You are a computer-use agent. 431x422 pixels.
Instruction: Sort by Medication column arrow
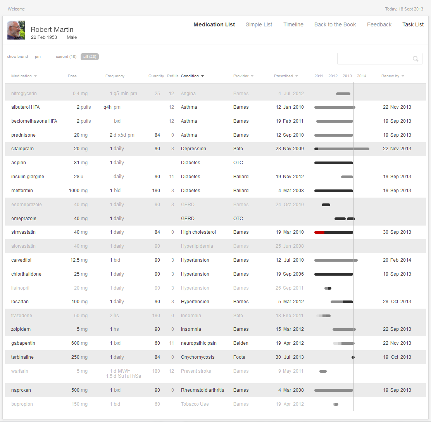35,76
